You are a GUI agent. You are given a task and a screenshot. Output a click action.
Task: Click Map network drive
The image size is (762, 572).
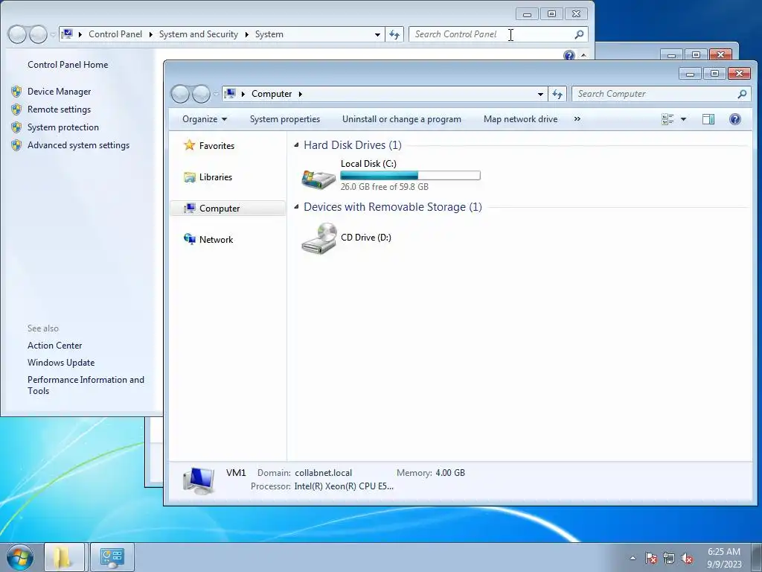pyautogui.click(x=520, y=119)
